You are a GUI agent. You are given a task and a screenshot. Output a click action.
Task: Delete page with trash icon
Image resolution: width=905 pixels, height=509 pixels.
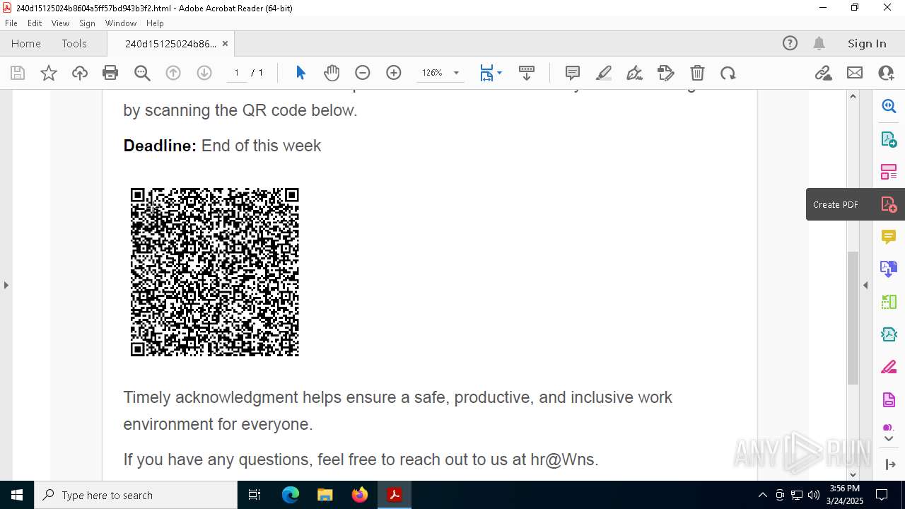(697, 73)
